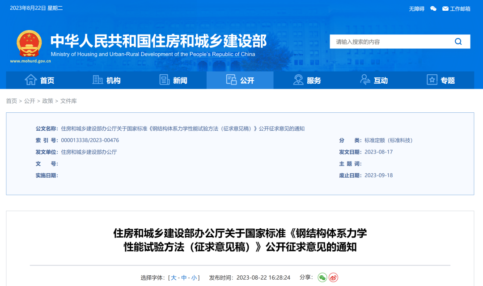Select category 标准定额（标准科技）text
This screenshot has width=483, height=286.
coord(389,141)
